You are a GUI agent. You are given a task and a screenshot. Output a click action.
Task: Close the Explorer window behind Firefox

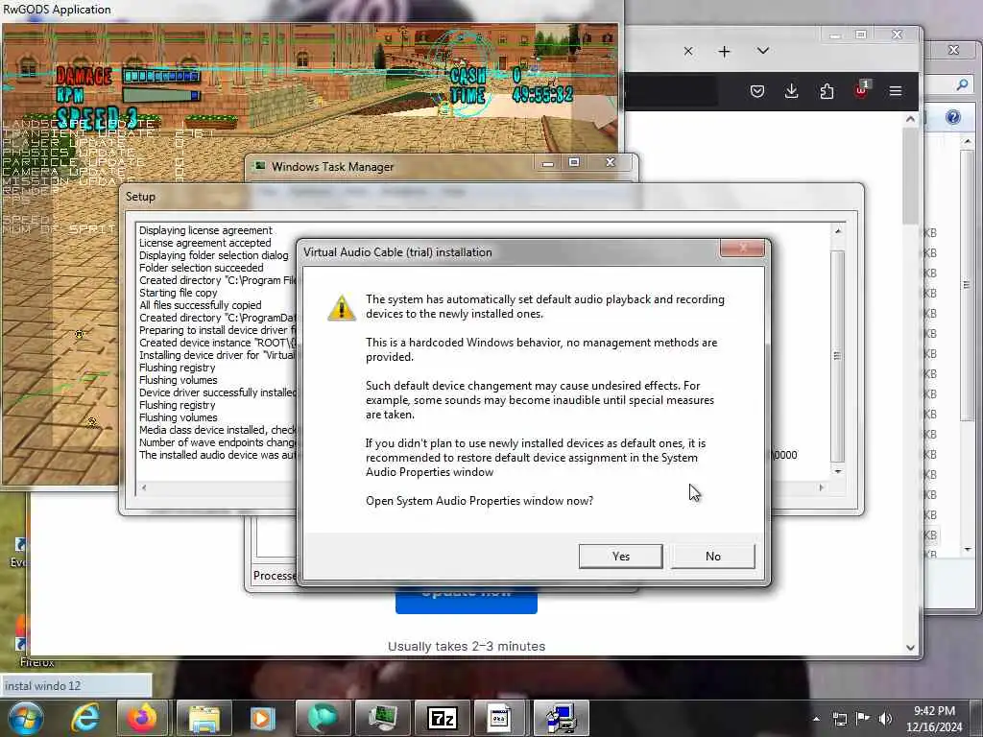[953, 50]
